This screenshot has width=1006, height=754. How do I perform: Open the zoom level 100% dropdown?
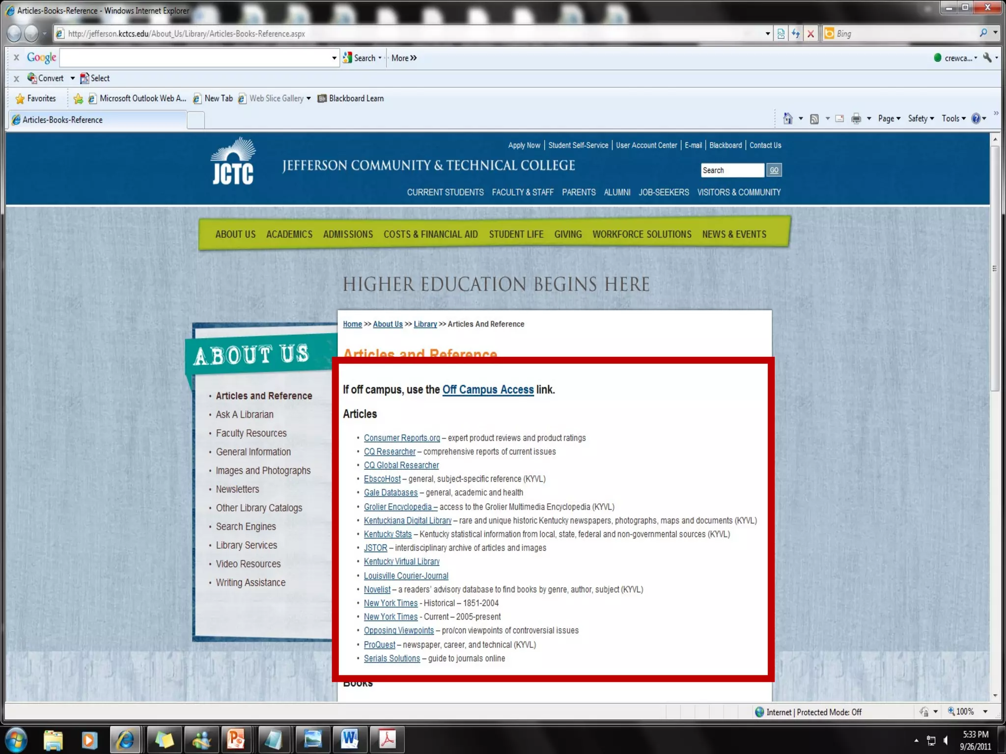pyautogui.click(x=985, y=712)
